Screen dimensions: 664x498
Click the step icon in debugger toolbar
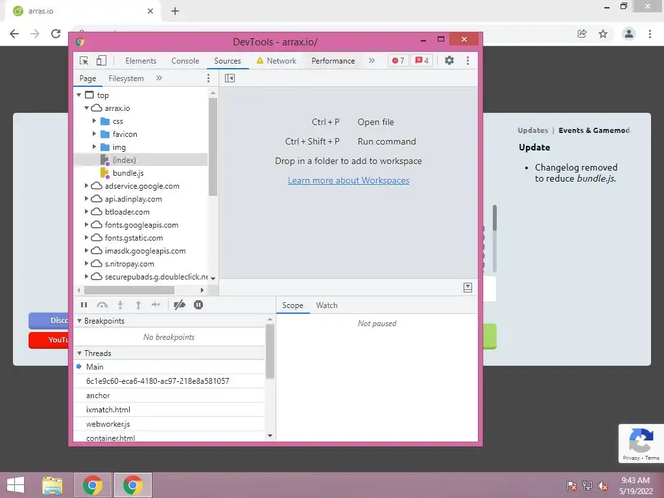click(156, 305)
